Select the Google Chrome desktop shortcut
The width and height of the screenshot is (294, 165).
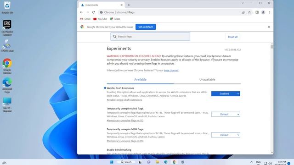click(7, 66)
